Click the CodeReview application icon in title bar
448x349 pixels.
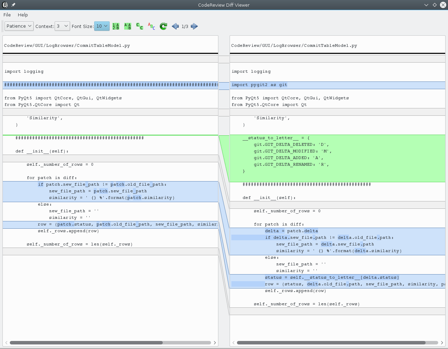click(4, 5)
